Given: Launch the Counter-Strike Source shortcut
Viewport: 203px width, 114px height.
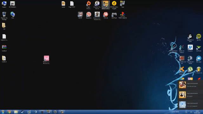Looking at the screenshot, I should (97, 5).
